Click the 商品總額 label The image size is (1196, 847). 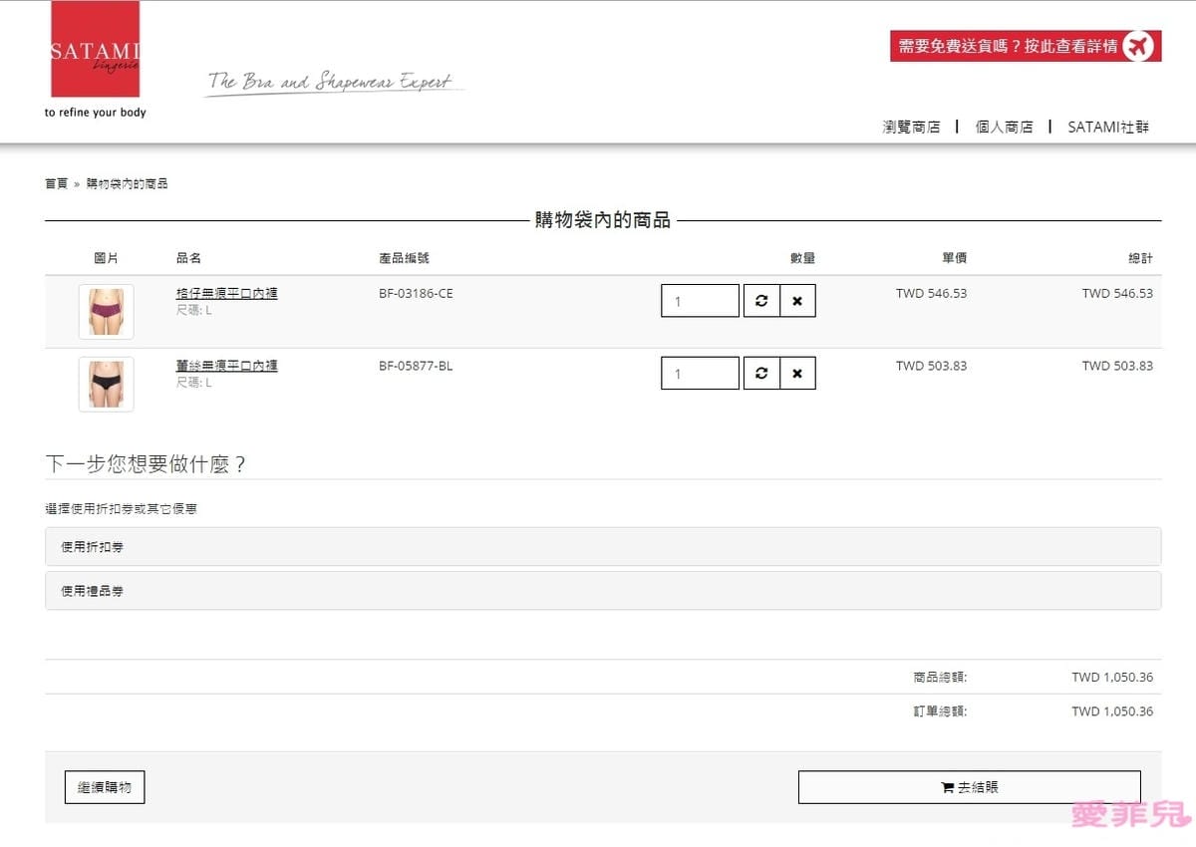(x=940, y=678)
